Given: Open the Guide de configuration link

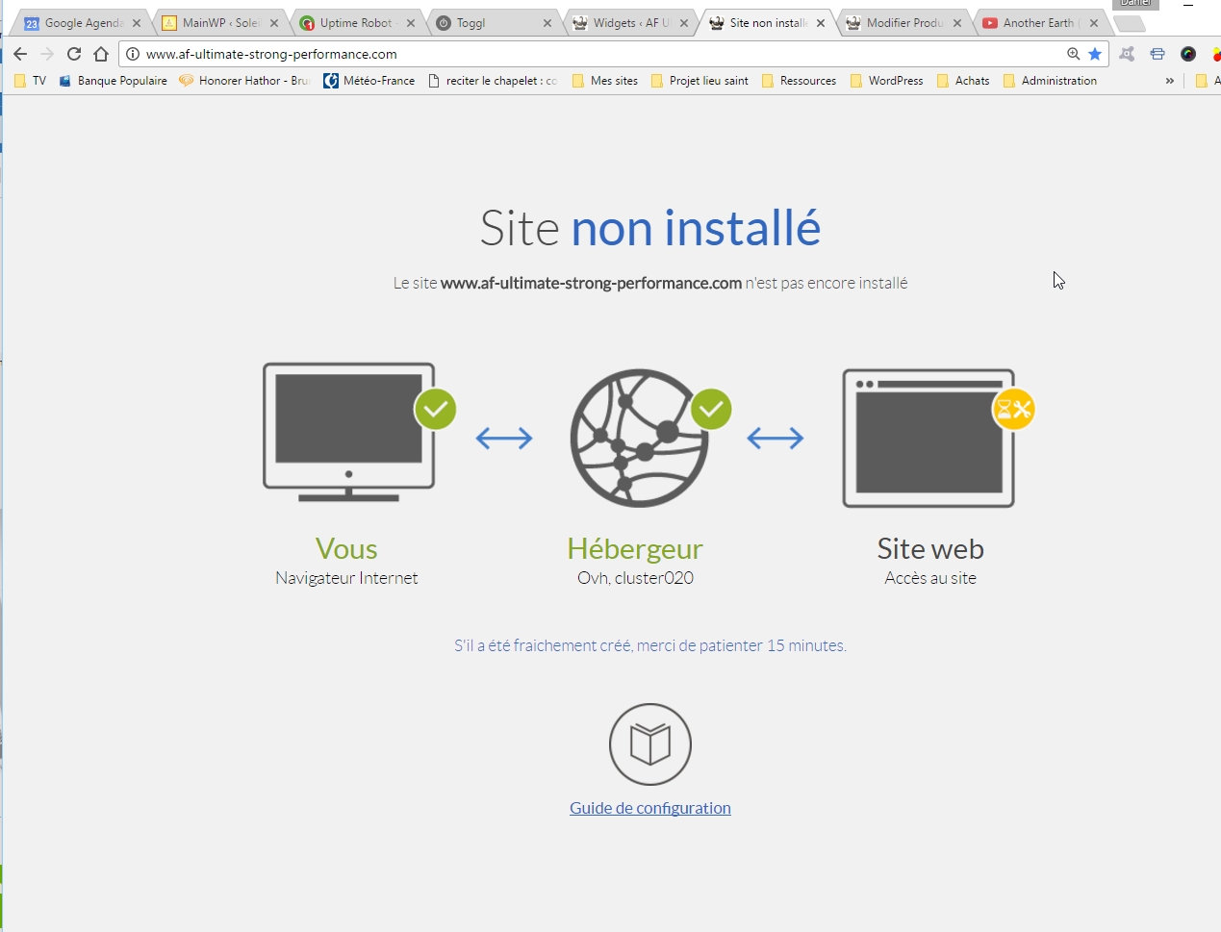Looking at the screenshot, I should pyautogui.click(x=650, y=808).
